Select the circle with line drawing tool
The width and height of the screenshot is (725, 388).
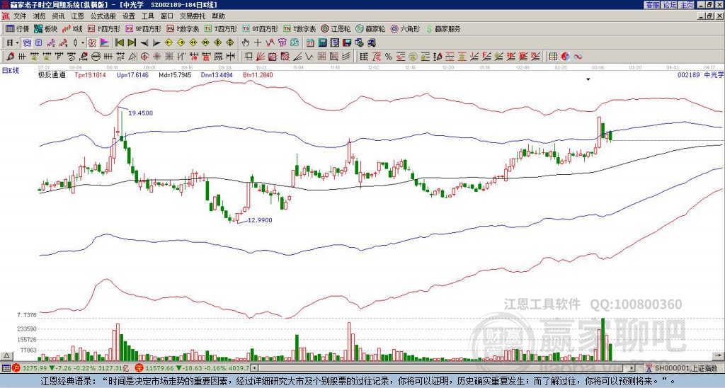pyautogui.click(x=96, y=57)
